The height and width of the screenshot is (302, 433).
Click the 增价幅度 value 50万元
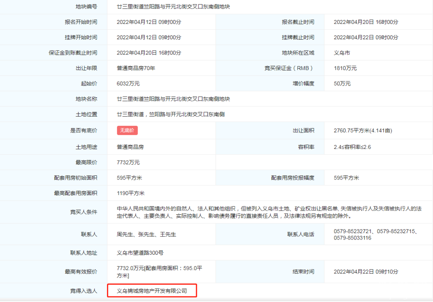[x=342, y=84]
